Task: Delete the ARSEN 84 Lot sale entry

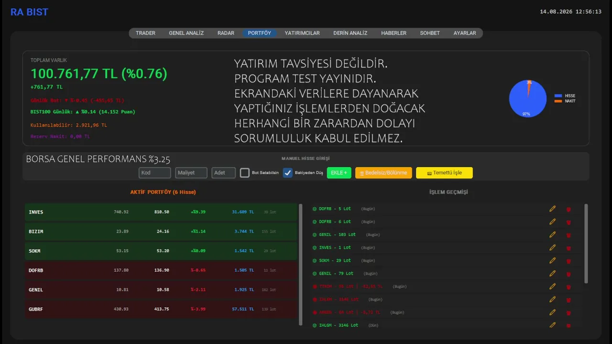Action: (568, 312)
